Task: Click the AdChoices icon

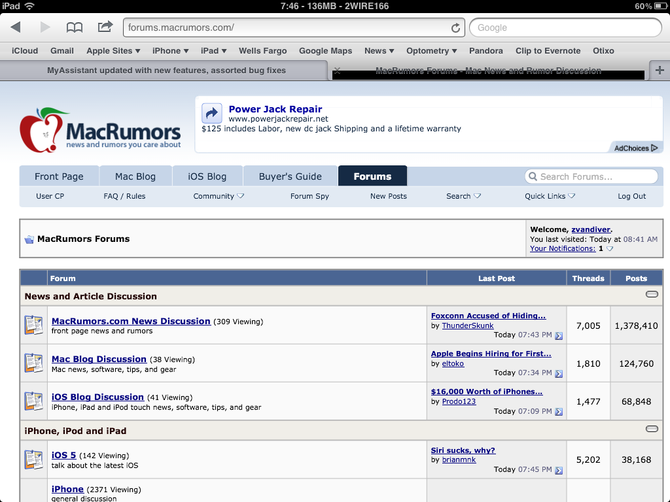Action: point(654,148)
